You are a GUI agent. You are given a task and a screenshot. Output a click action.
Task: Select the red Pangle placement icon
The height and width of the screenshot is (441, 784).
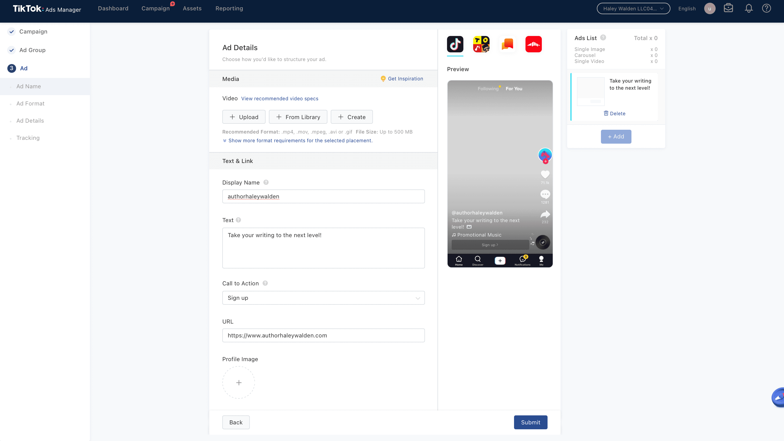click(x=533, y=44)
